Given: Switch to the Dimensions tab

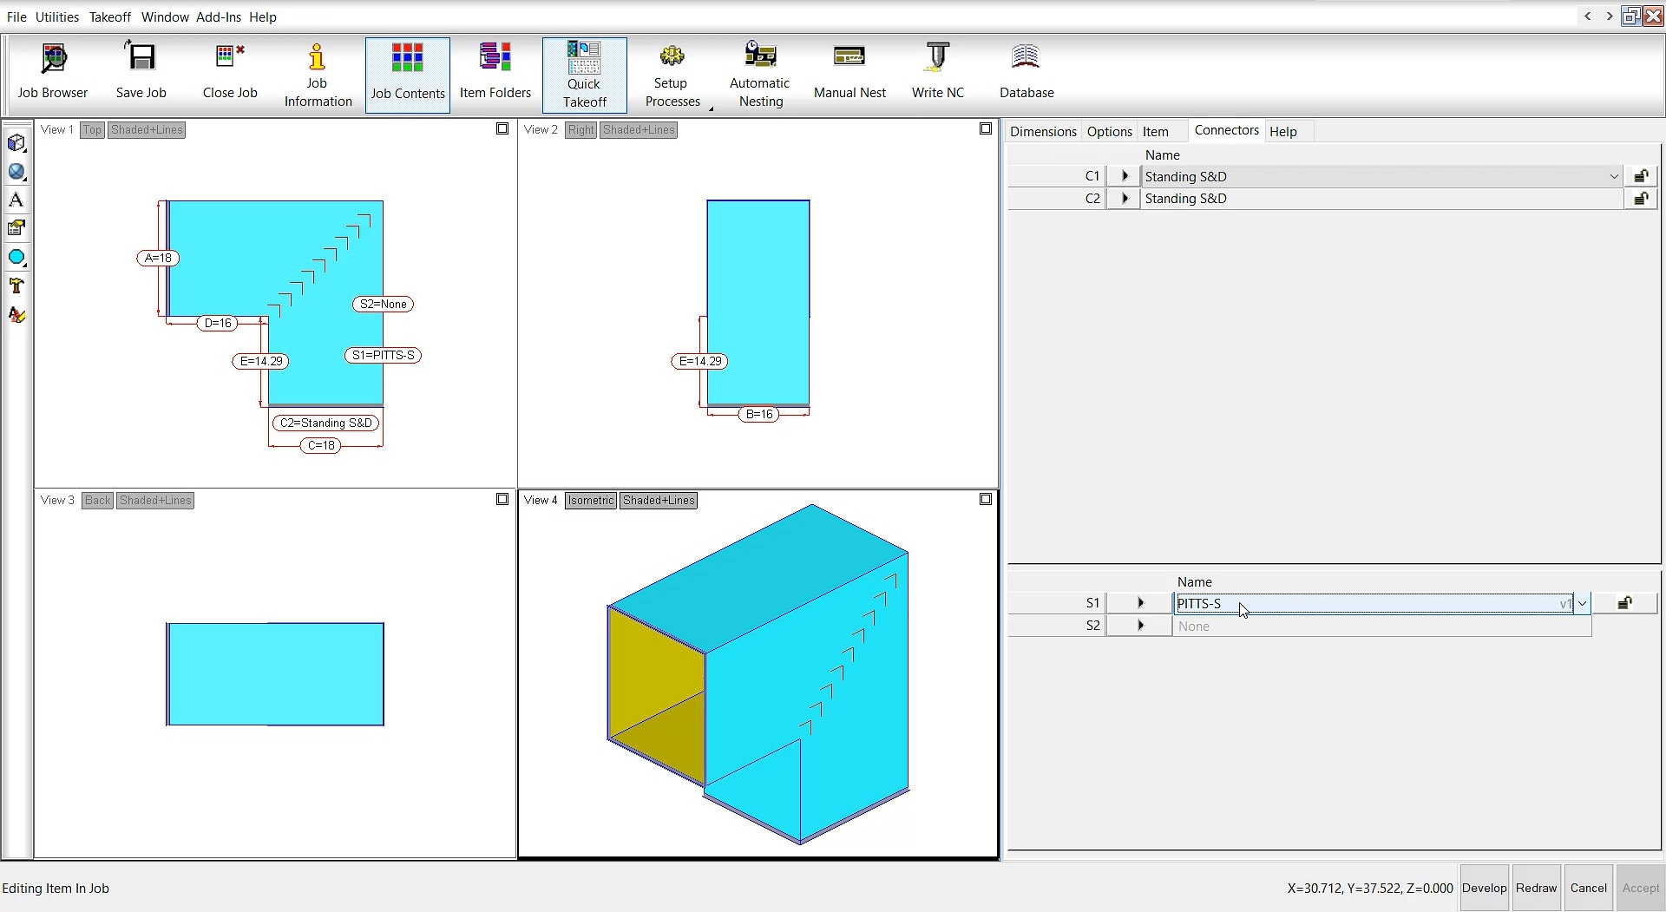Looking at the screenshot, I should (x=1043, y=131).
